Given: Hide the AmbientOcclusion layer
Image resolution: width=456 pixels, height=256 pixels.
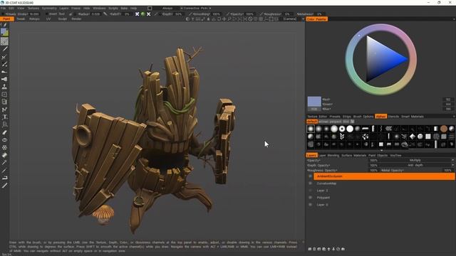Looking at the screenshot, I should 311,176.
